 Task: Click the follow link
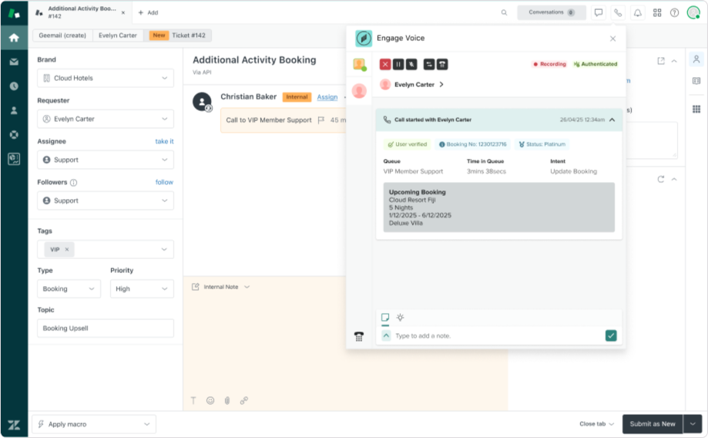click(x=164, y=182)
